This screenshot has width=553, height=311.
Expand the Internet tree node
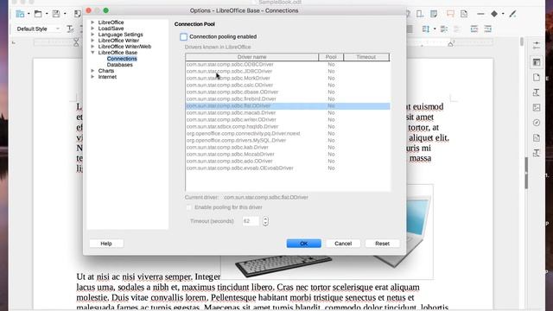click(92, 77)
